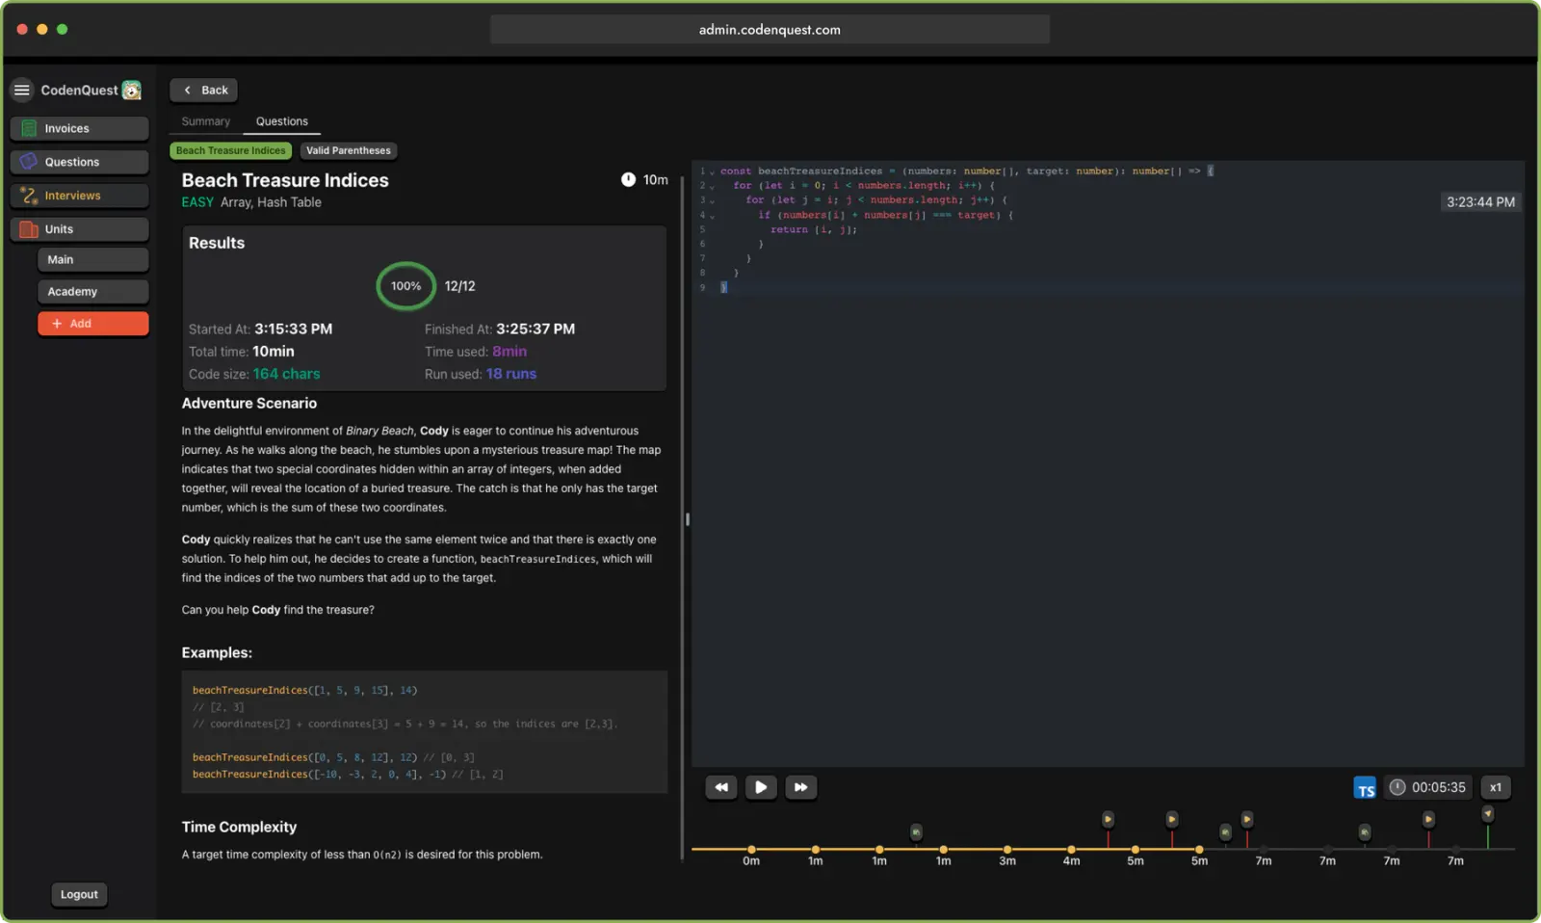Screen dimensions: 1541x923
Task: Select the Questions tab
Action: (282, 121)
